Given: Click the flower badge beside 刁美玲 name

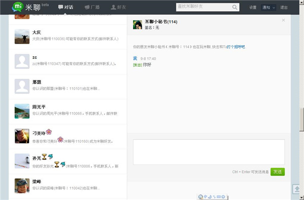Looking at the screenshot, I should click(49, 132).
